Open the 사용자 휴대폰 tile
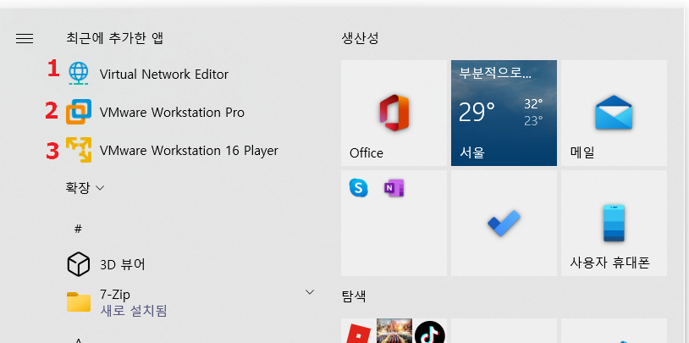The width and height of the screenshot is (689, 343). pyautogui.click(x=614, y=223)
